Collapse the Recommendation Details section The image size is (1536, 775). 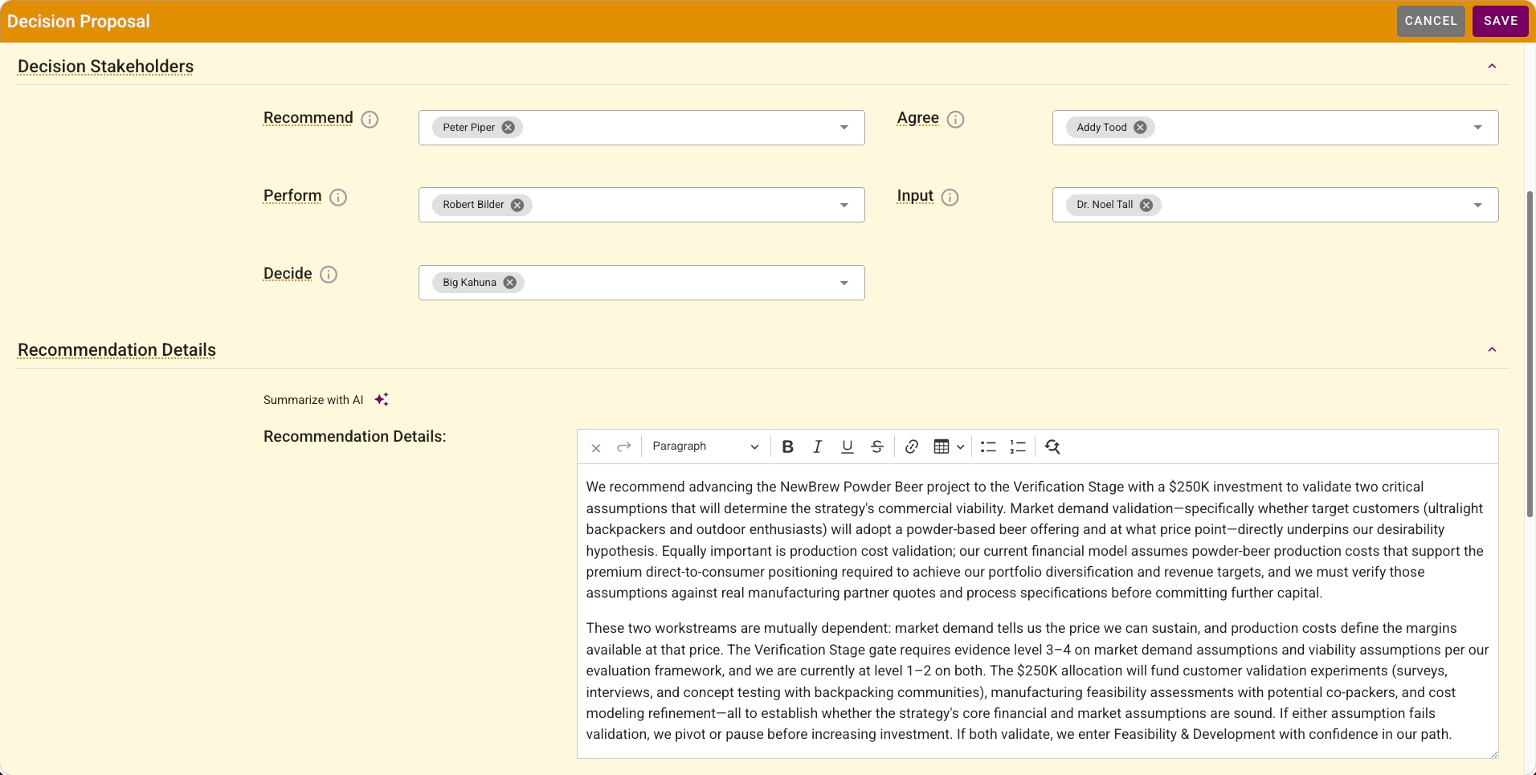pos(1492,349)
